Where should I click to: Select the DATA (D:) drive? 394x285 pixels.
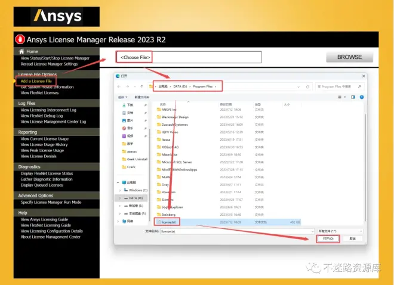tap(134, 198)
